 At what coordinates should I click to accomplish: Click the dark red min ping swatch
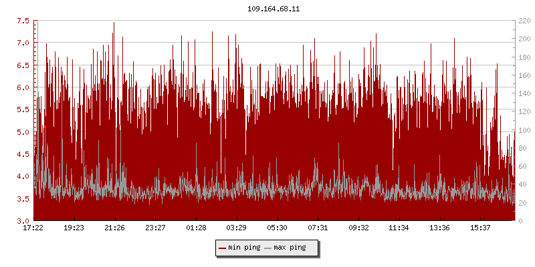coord(222,248)
